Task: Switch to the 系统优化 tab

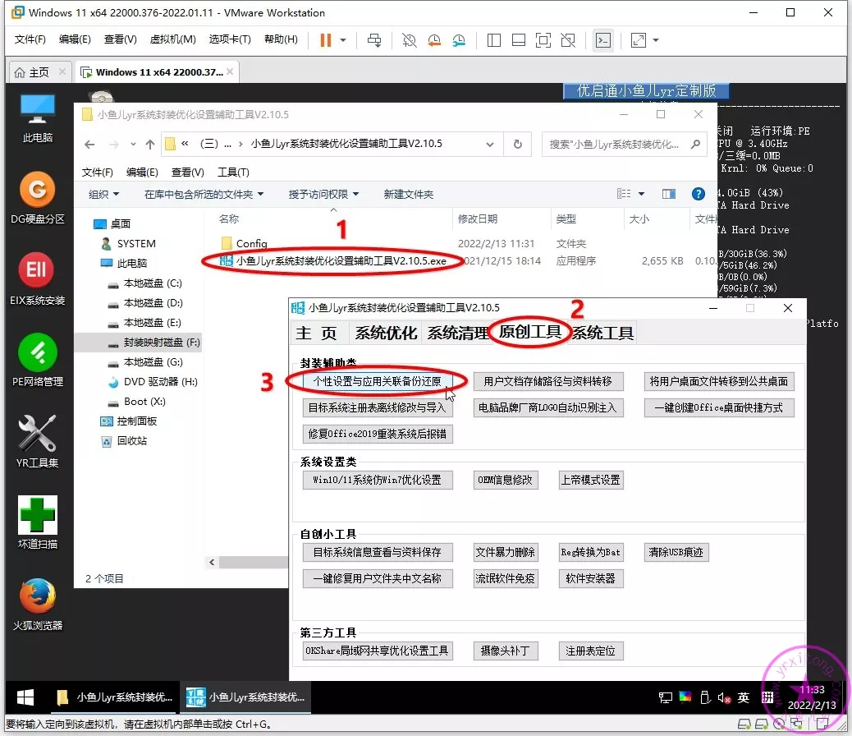Action: pos(386,333)
